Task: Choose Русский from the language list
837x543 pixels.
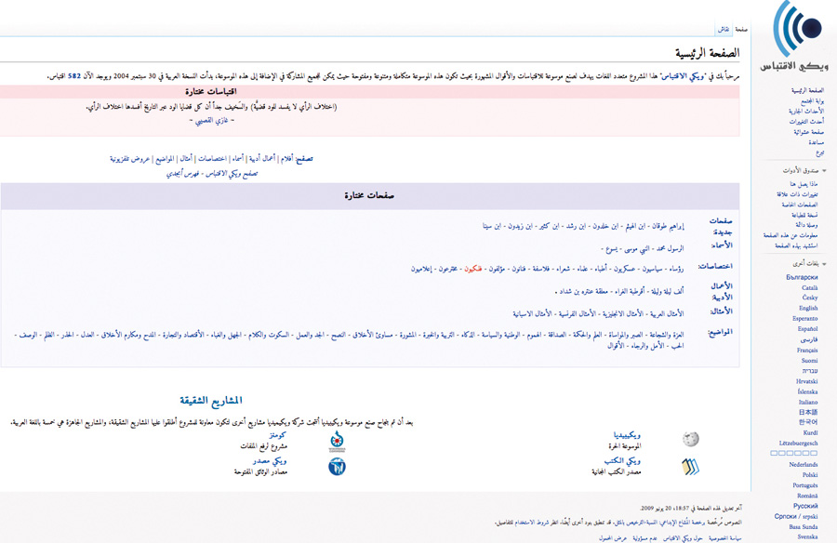Action: [x=805, y=506]
